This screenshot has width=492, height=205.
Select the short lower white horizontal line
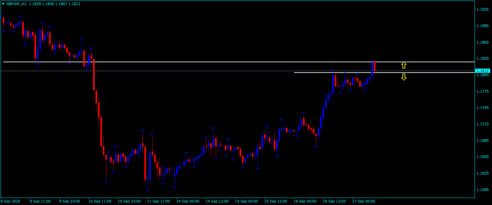pyautogui.click(x=384, y=73)
